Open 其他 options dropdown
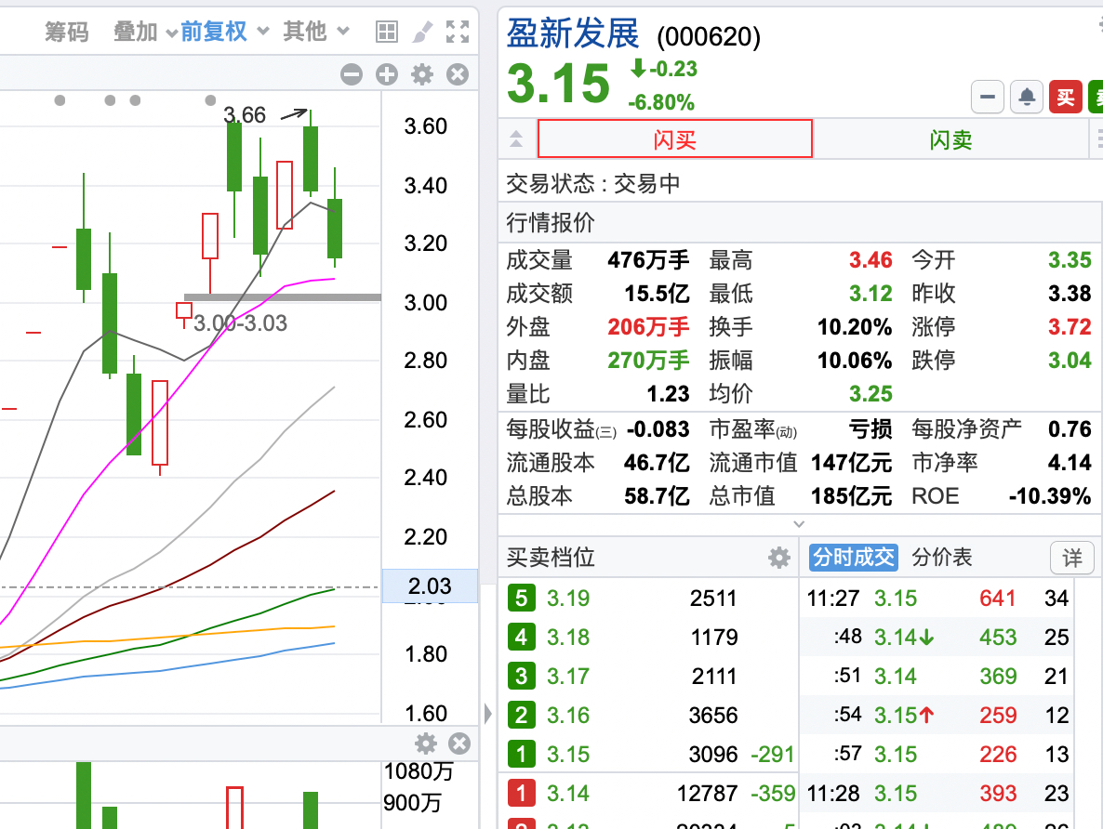1103x829 pixels. pos(316,32)
